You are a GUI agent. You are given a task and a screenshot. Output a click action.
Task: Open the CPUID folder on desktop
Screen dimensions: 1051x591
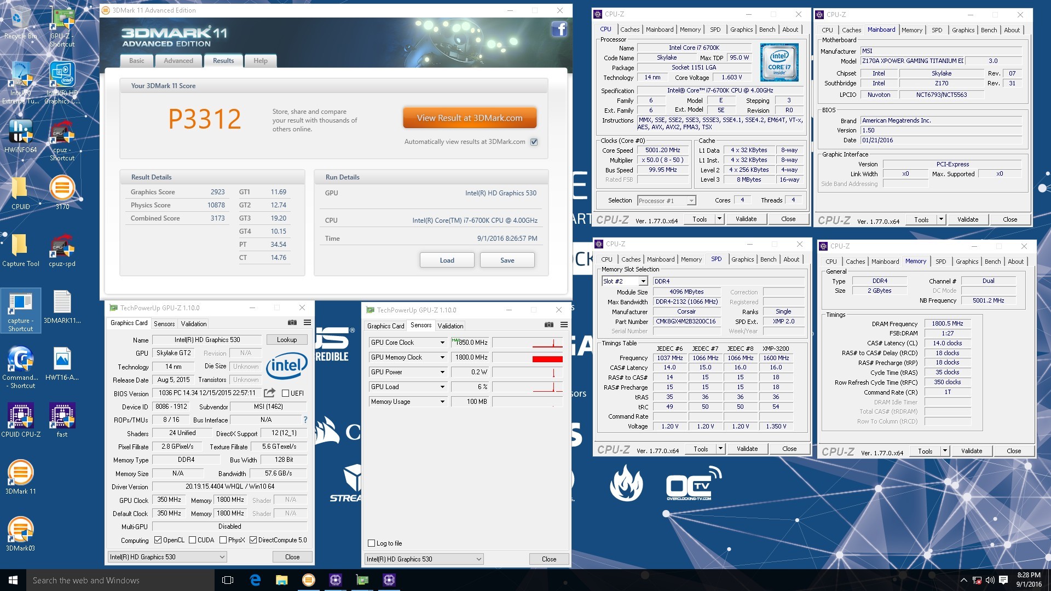(x=20, y=193)
